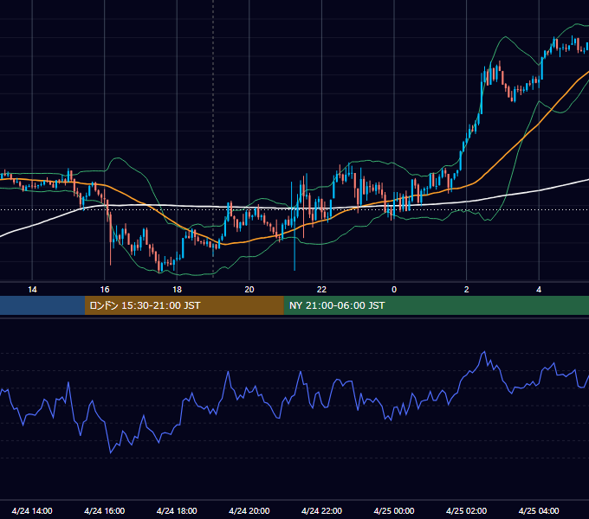Select the NY 21:00-06:00 JST session bar

[x=436, y=305]
